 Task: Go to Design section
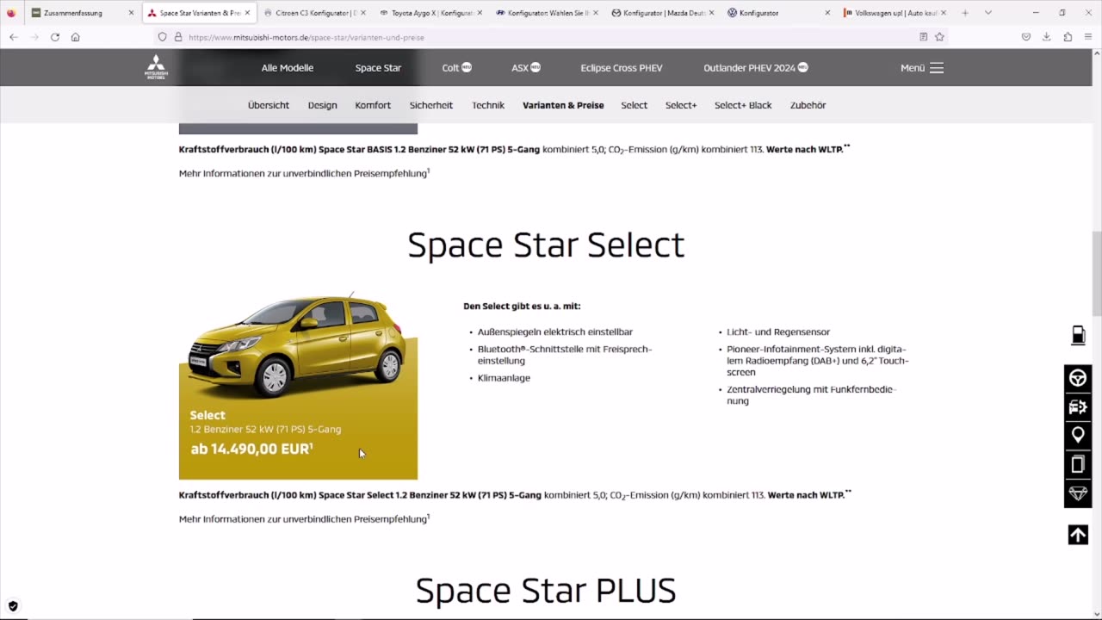click(x=323, y=105)
